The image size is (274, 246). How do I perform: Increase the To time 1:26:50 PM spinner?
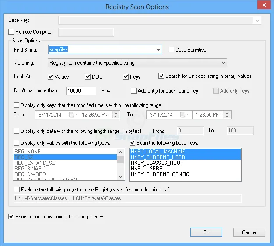(x=227, y=113)
